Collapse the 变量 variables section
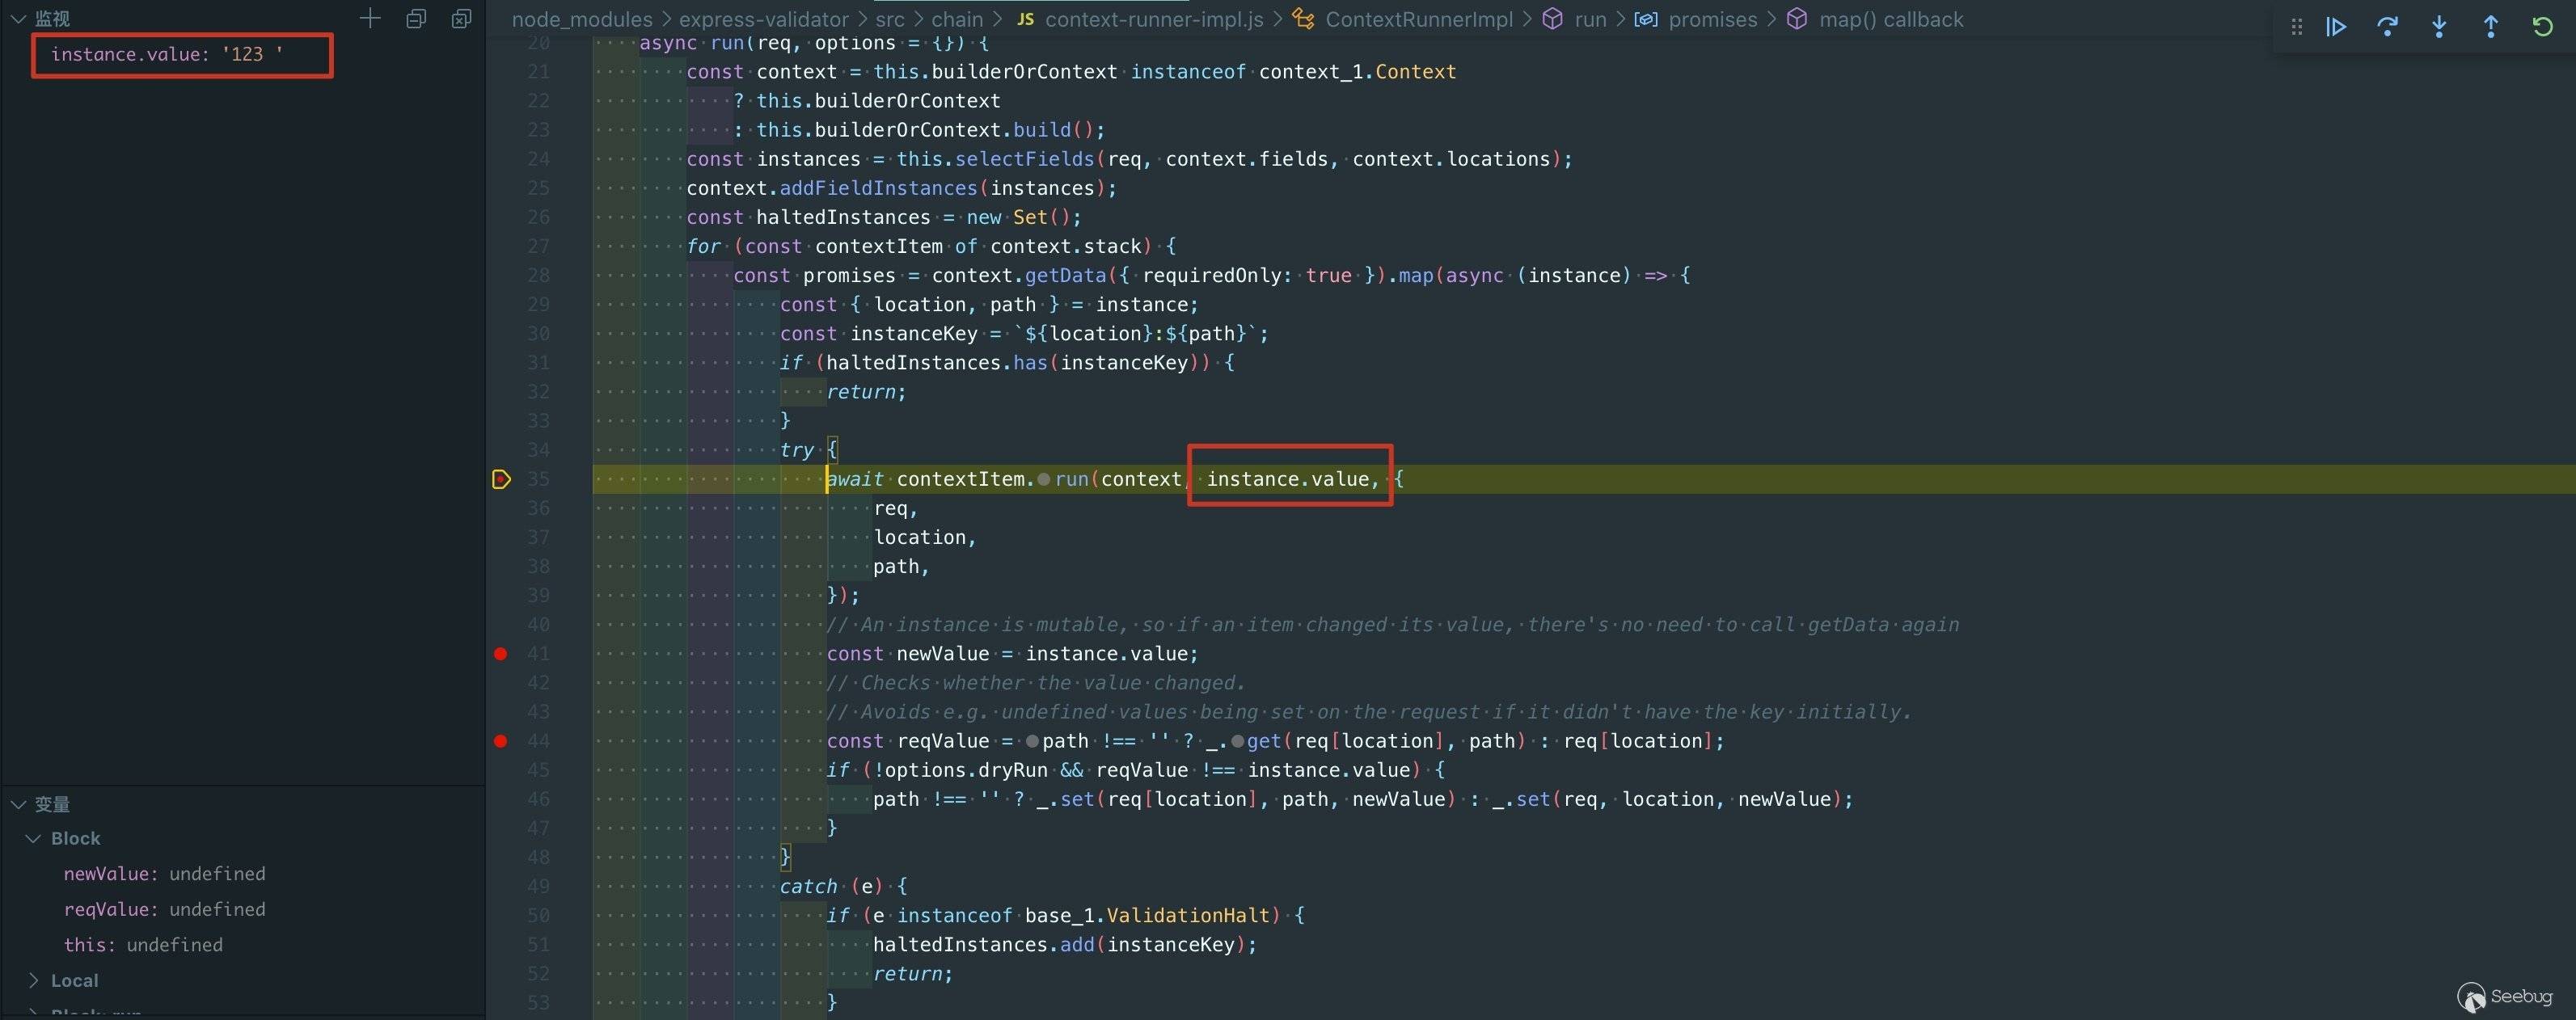The width and height of the screenshot is (2576, 1020). pos(17,804)
